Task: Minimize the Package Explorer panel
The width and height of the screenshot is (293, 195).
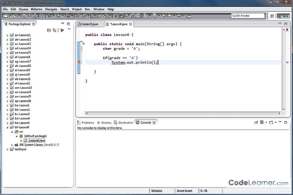Action: pyautogui.click(x=63, y=23)
